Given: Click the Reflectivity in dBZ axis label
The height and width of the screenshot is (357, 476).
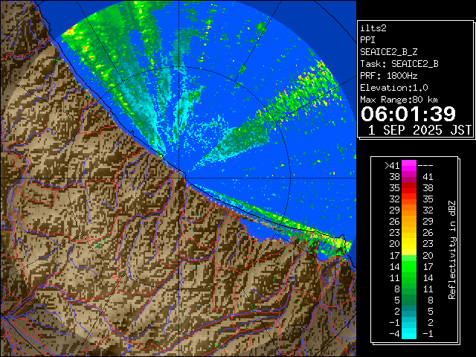Looking at the screenshot, I should (x=451, y=249).
